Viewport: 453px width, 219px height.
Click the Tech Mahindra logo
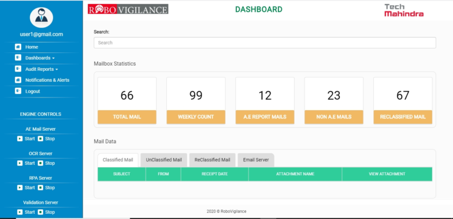(404, 10)
